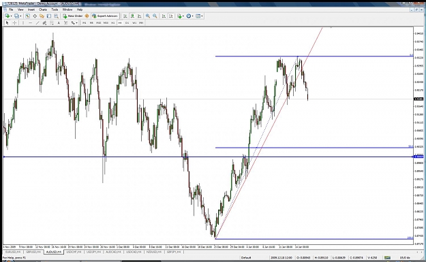
Task: Zoom out on the chart
Action: 155,16
